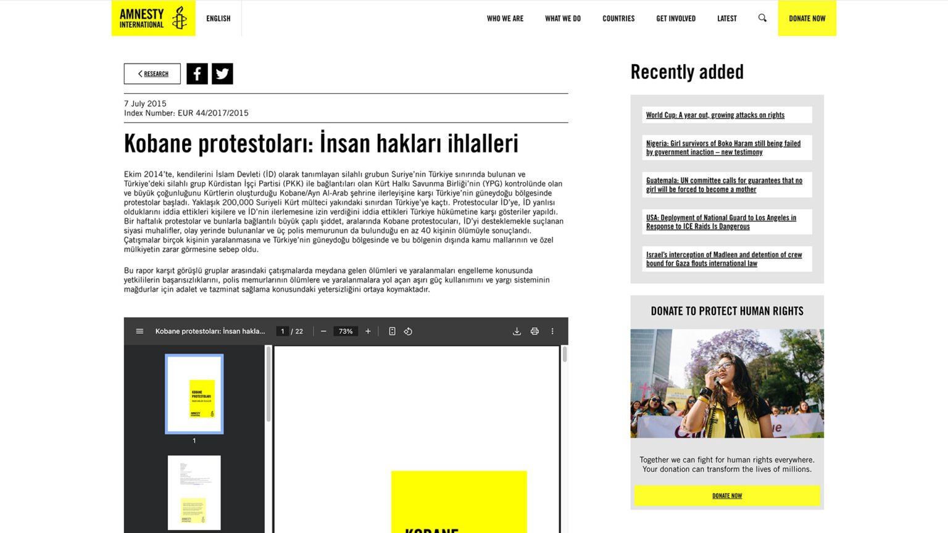Select second page thumbnail in PDF
The height and width of the screenshot is (533, 948).
click(x=194, y=492)
